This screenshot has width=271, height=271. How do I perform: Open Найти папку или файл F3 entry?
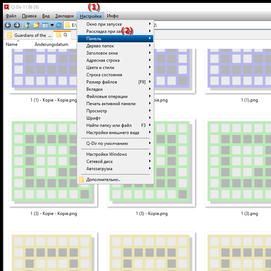coord(116,125)
